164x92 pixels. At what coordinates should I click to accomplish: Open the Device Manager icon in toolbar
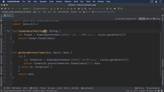point(82,9)
